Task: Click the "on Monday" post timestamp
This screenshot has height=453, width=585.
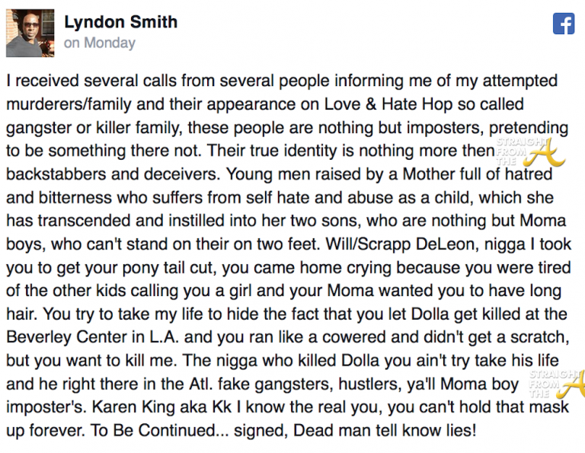Action: (100, 43)
